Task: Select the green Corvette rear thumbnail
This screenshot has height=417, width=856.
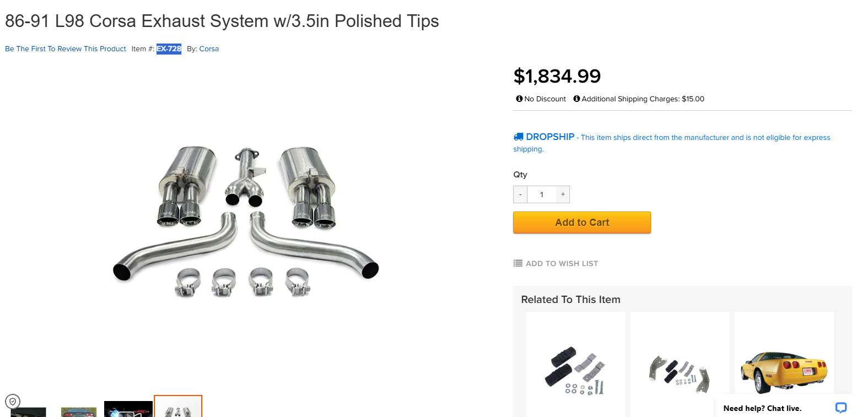Action: click(x=79, y=411)
